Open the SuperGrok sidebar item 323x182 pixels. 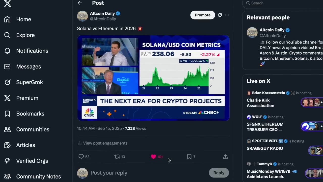30,82
